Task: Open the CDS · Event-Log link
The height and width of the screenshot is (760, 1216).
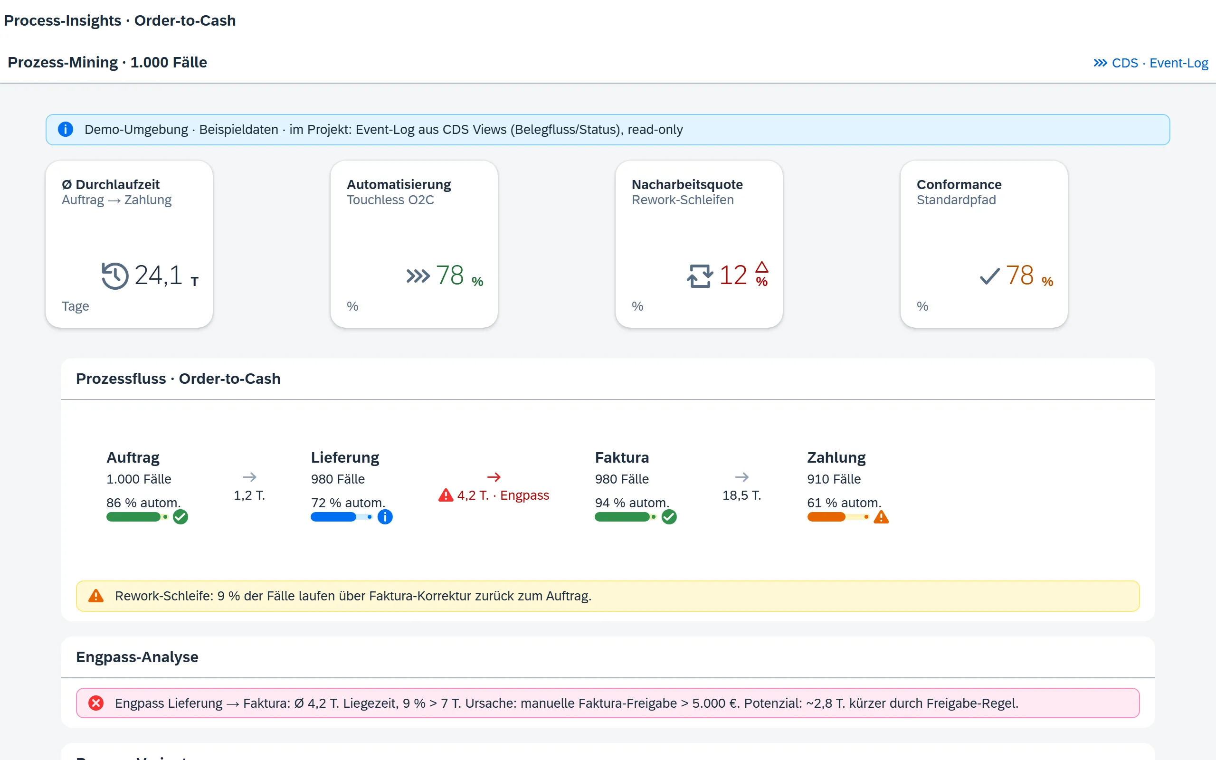Action: [x=1150, y=63]
